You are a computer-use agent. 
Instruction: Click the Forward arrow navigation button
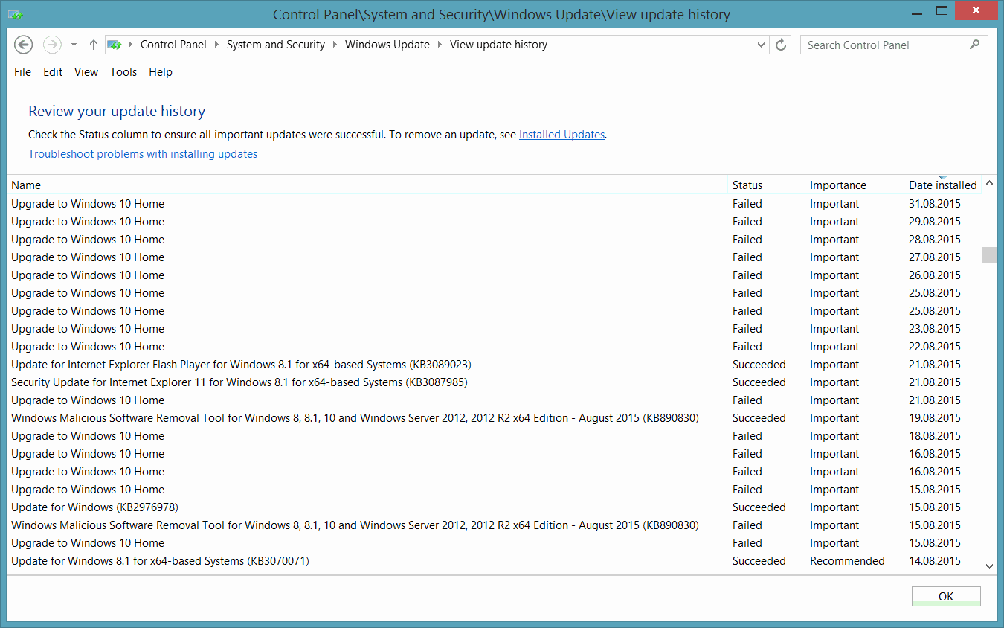[52, 45]
